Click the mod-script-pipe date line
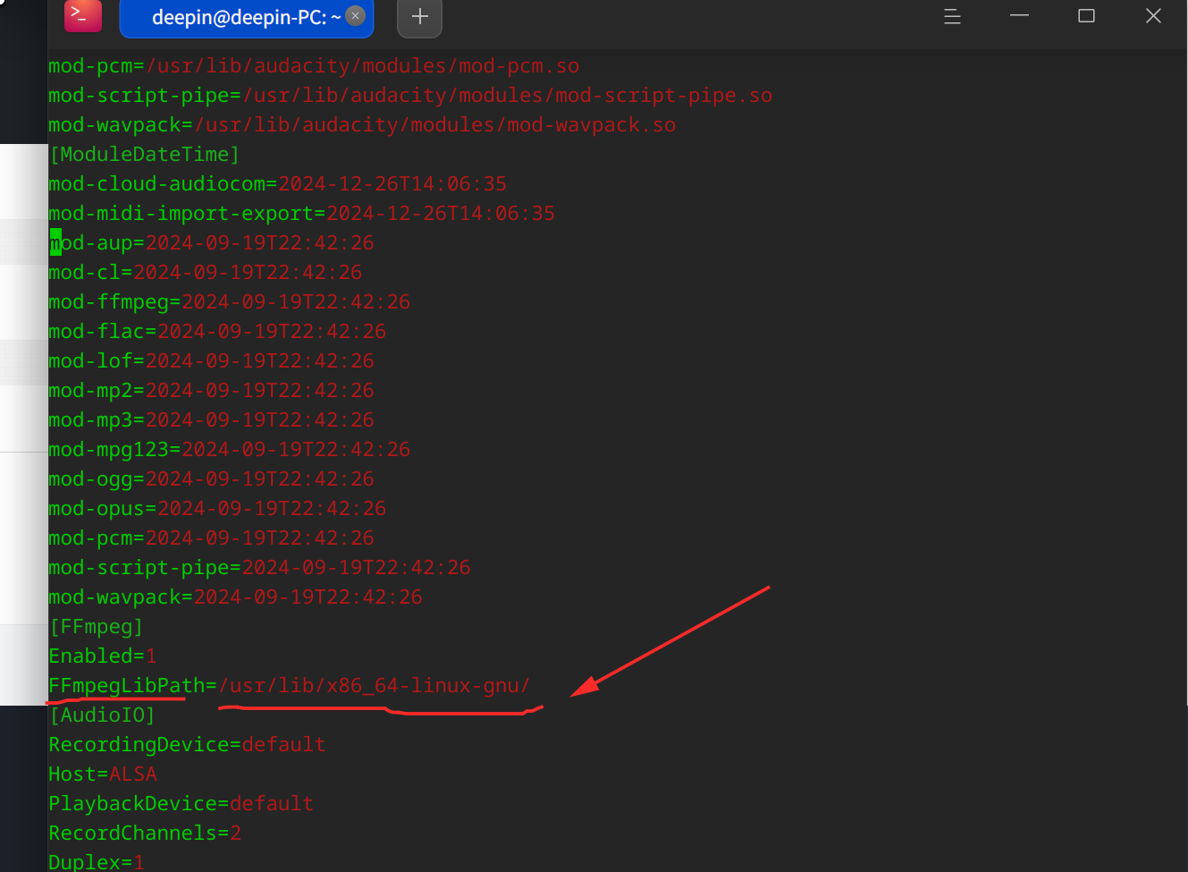The width and height of the screenshot is (1188, 872). click(259, 567)
